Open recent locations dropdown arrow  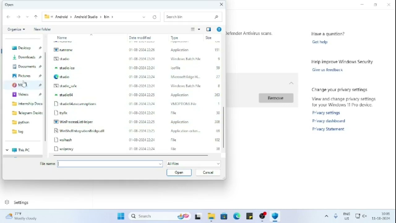pos(27,17)
